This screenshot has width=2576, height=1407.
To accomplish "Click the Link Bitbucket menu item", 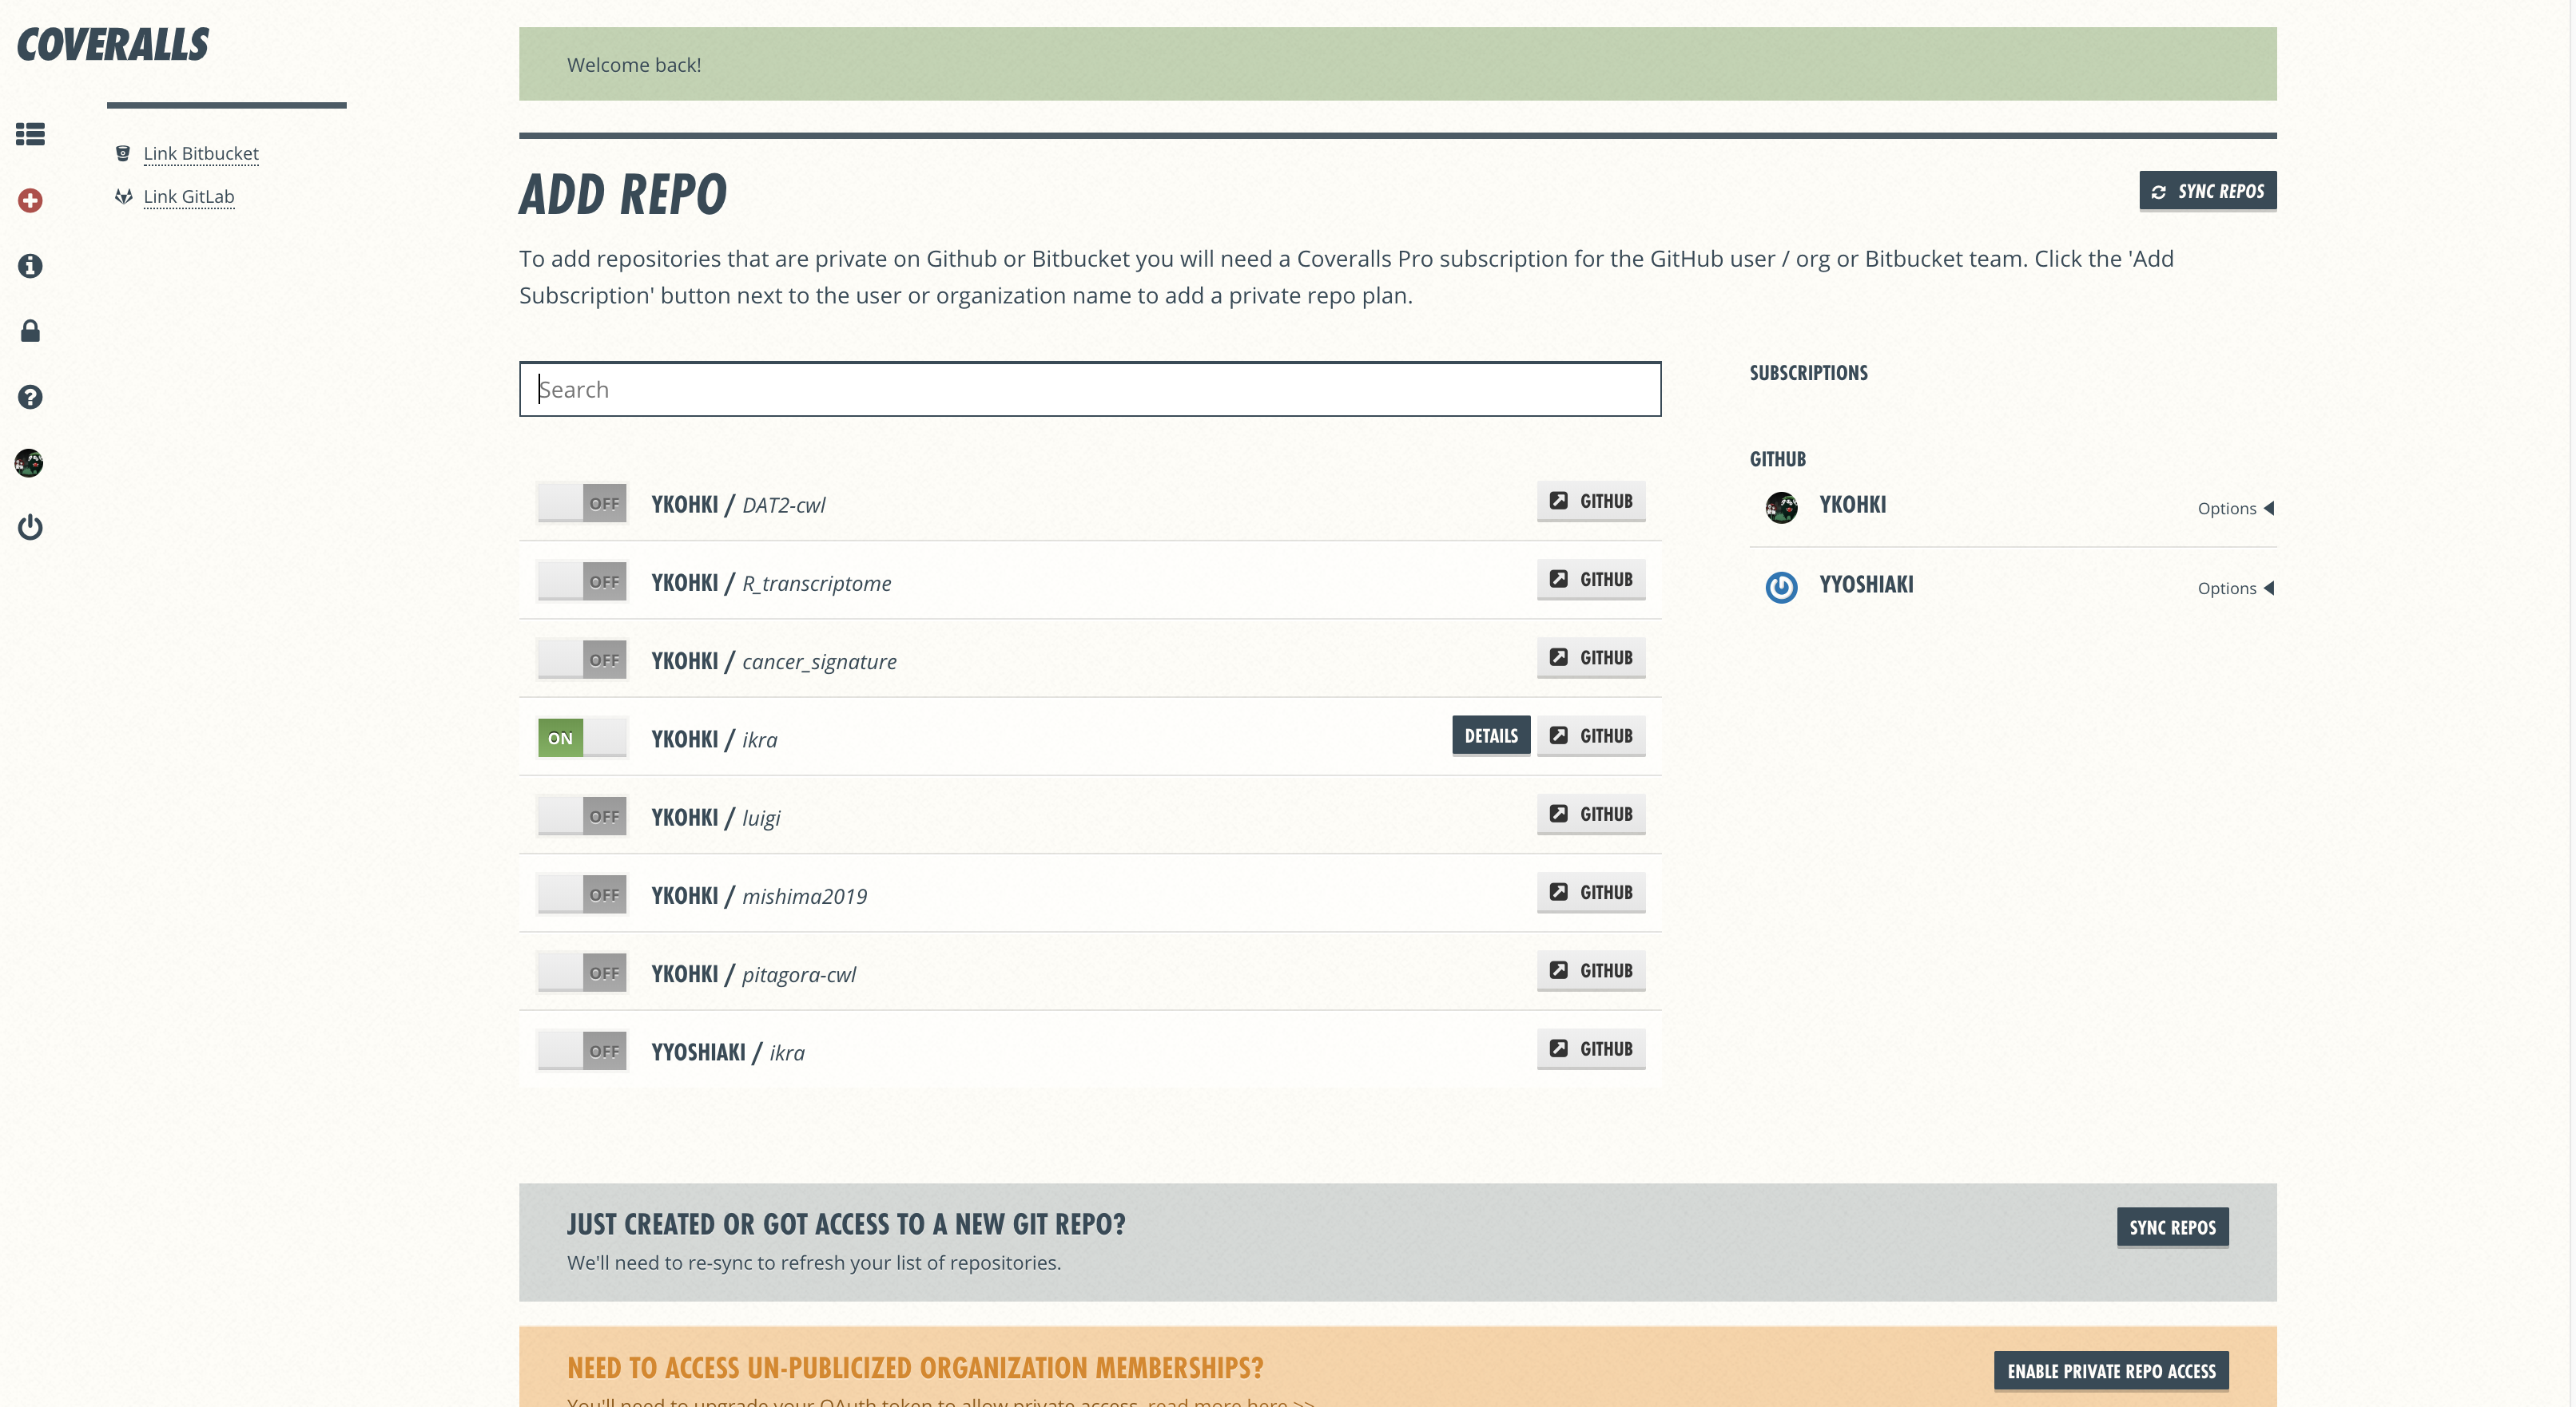I will click(200, 153).
